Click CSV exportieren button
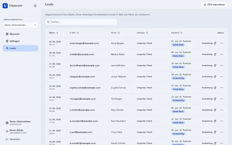 point(214,5)
